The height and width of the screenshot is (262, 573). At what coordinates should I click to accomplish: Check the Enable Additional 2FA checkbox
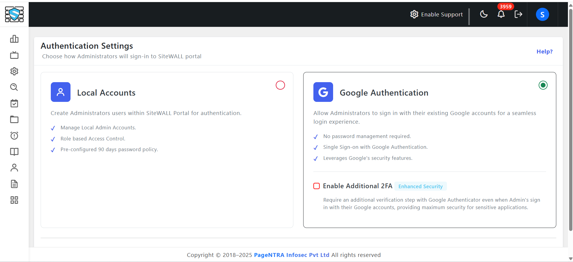point(317,186)
